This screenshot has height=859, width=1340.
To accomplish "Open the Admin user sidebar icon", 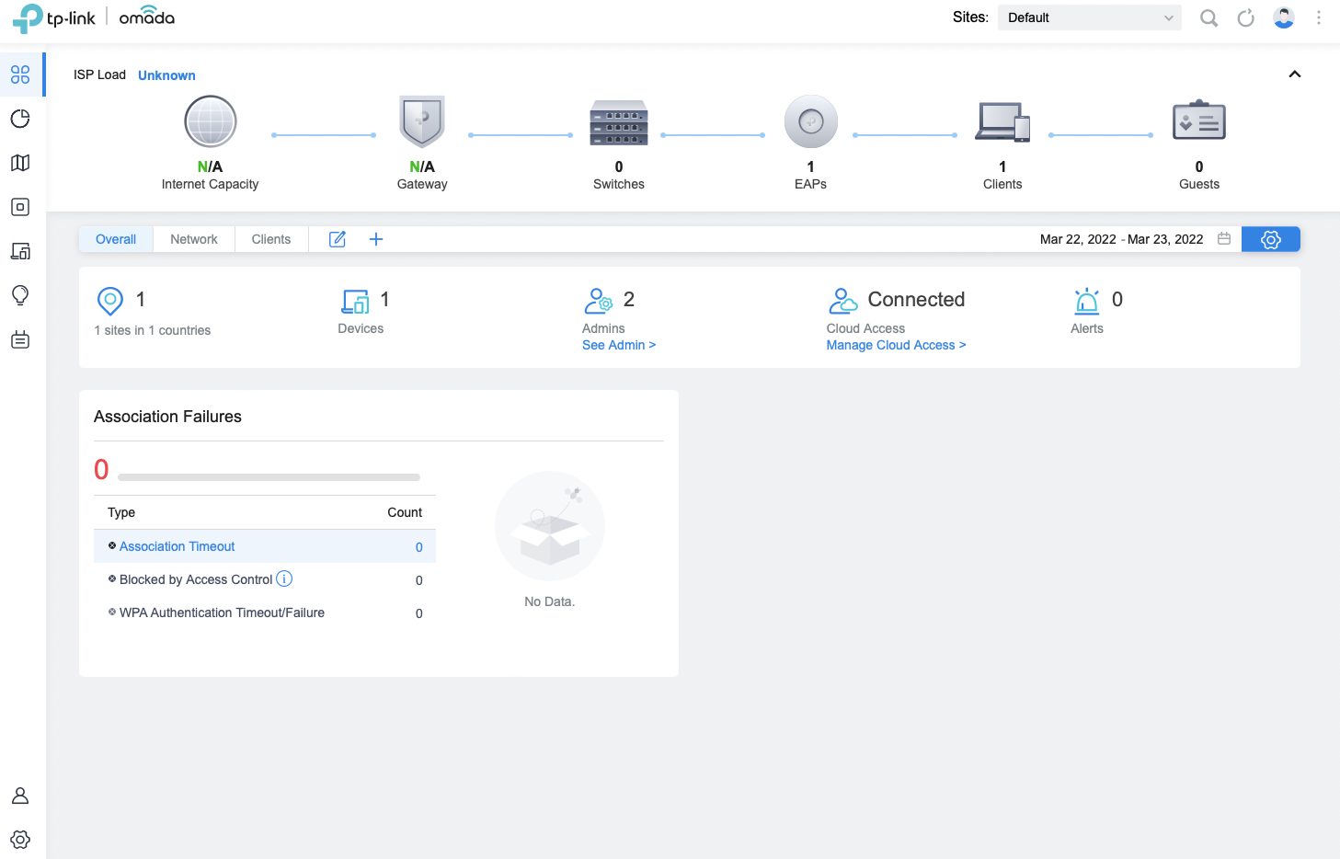I will [20, 796].
